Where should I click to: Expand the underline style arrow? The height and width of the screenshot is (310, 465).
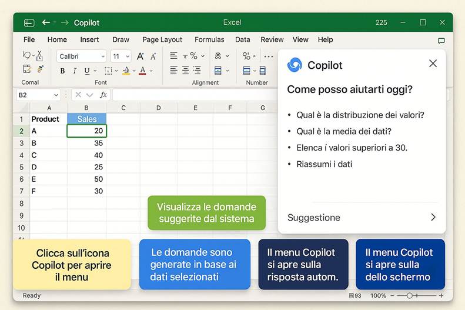click(95, 71)
